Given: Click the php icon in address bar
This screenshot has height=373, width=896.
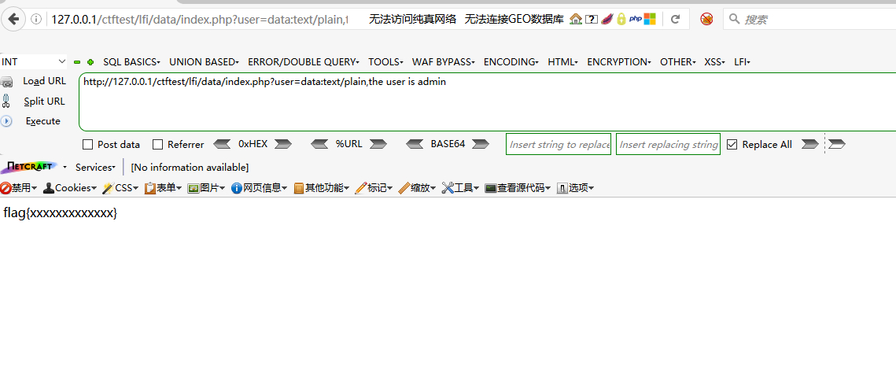Looking at the screenshot, I should [x=635, y=19].
